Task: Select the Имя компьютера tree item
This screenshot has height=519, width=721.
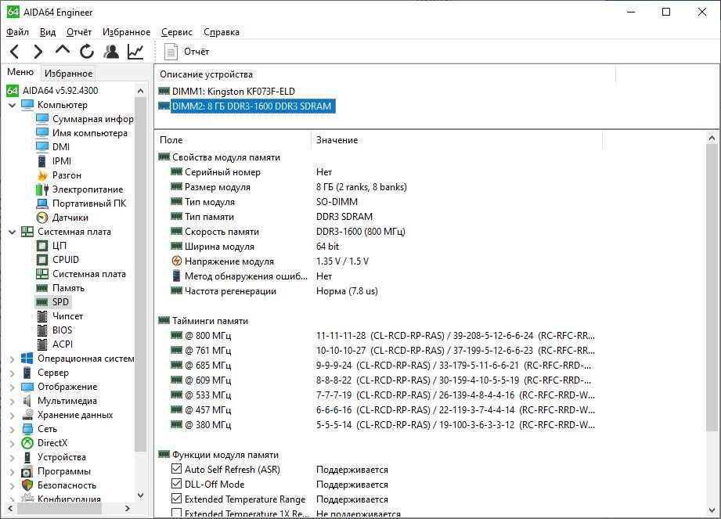Action: (x=90, y=133)
